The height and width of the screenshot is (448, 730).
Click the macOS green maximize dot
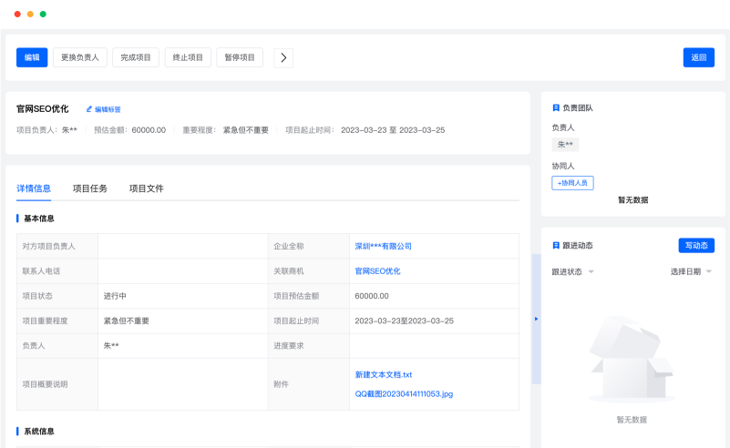[x=43, y=14]
